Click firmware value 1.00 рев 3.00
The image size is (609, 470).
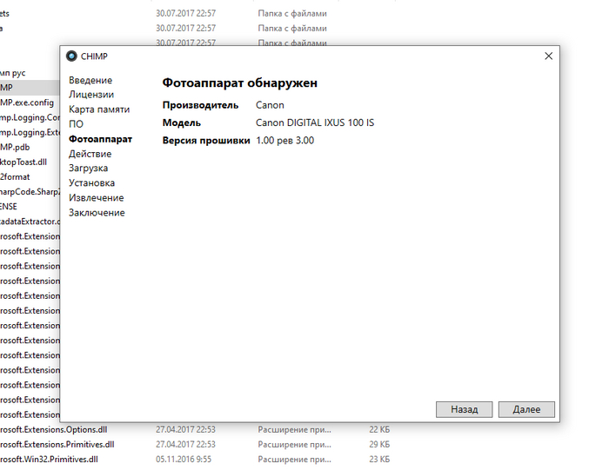point(285,141)
